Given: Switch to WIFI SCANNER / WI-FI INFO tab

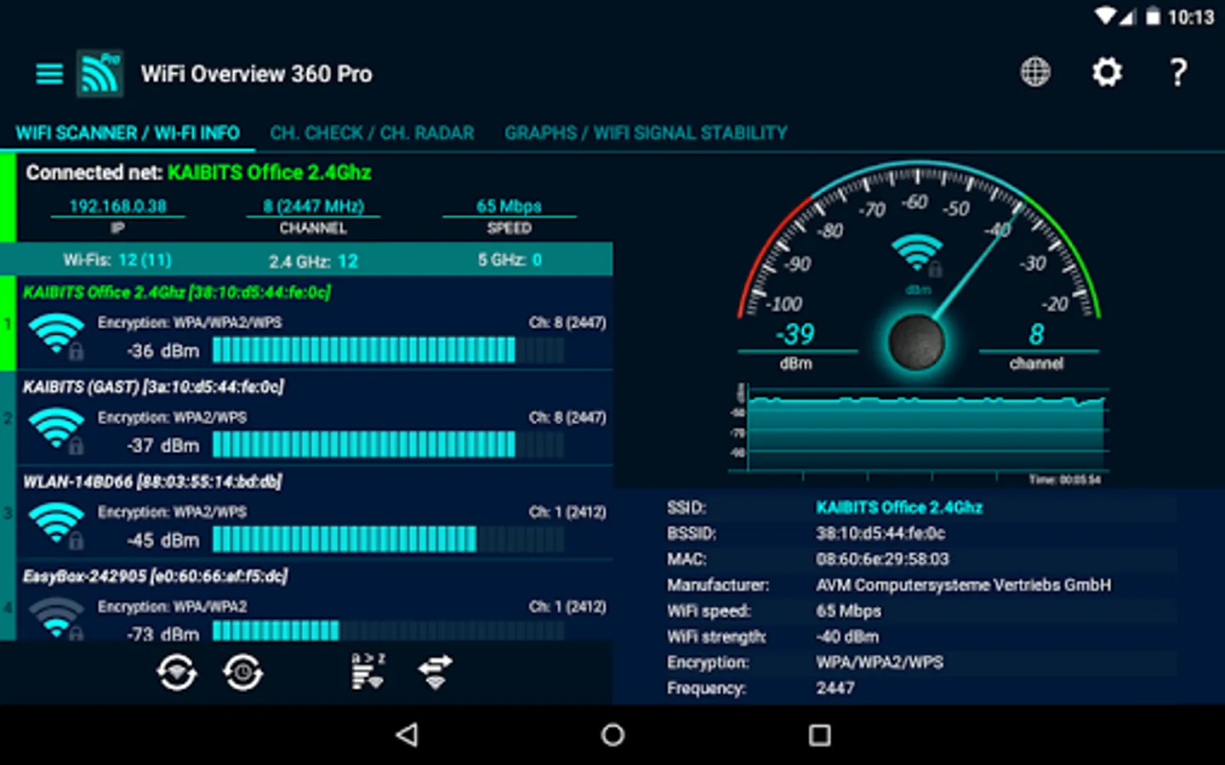Looking at the screenshot, I should (x=128, y=133).
